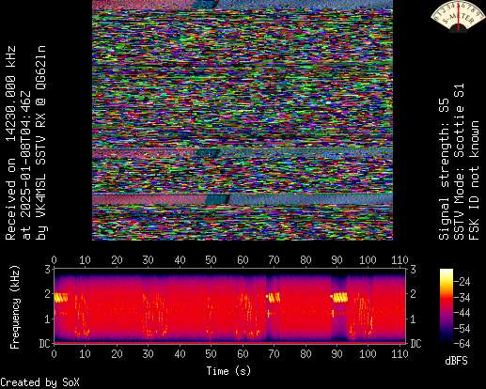
Task: Click the VK4MSL SSTV RX callsign line
Action: coord(41,143)
